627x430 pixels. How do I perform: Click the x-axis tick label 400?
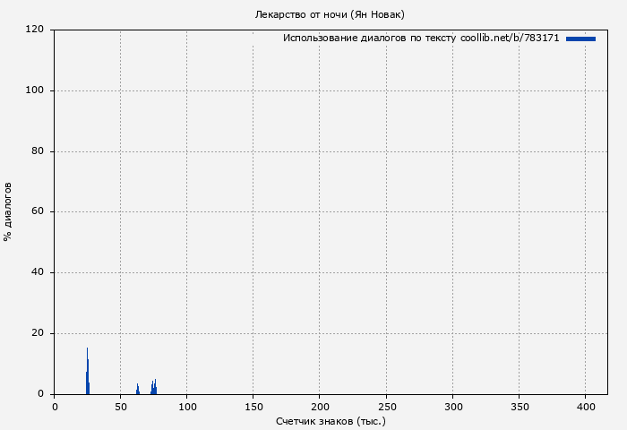tap(585, 407)
